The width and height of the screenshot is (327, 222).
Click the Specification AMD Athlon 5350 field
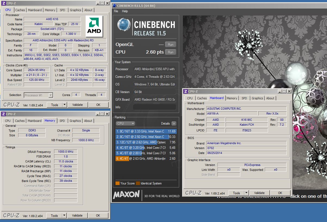65,41
